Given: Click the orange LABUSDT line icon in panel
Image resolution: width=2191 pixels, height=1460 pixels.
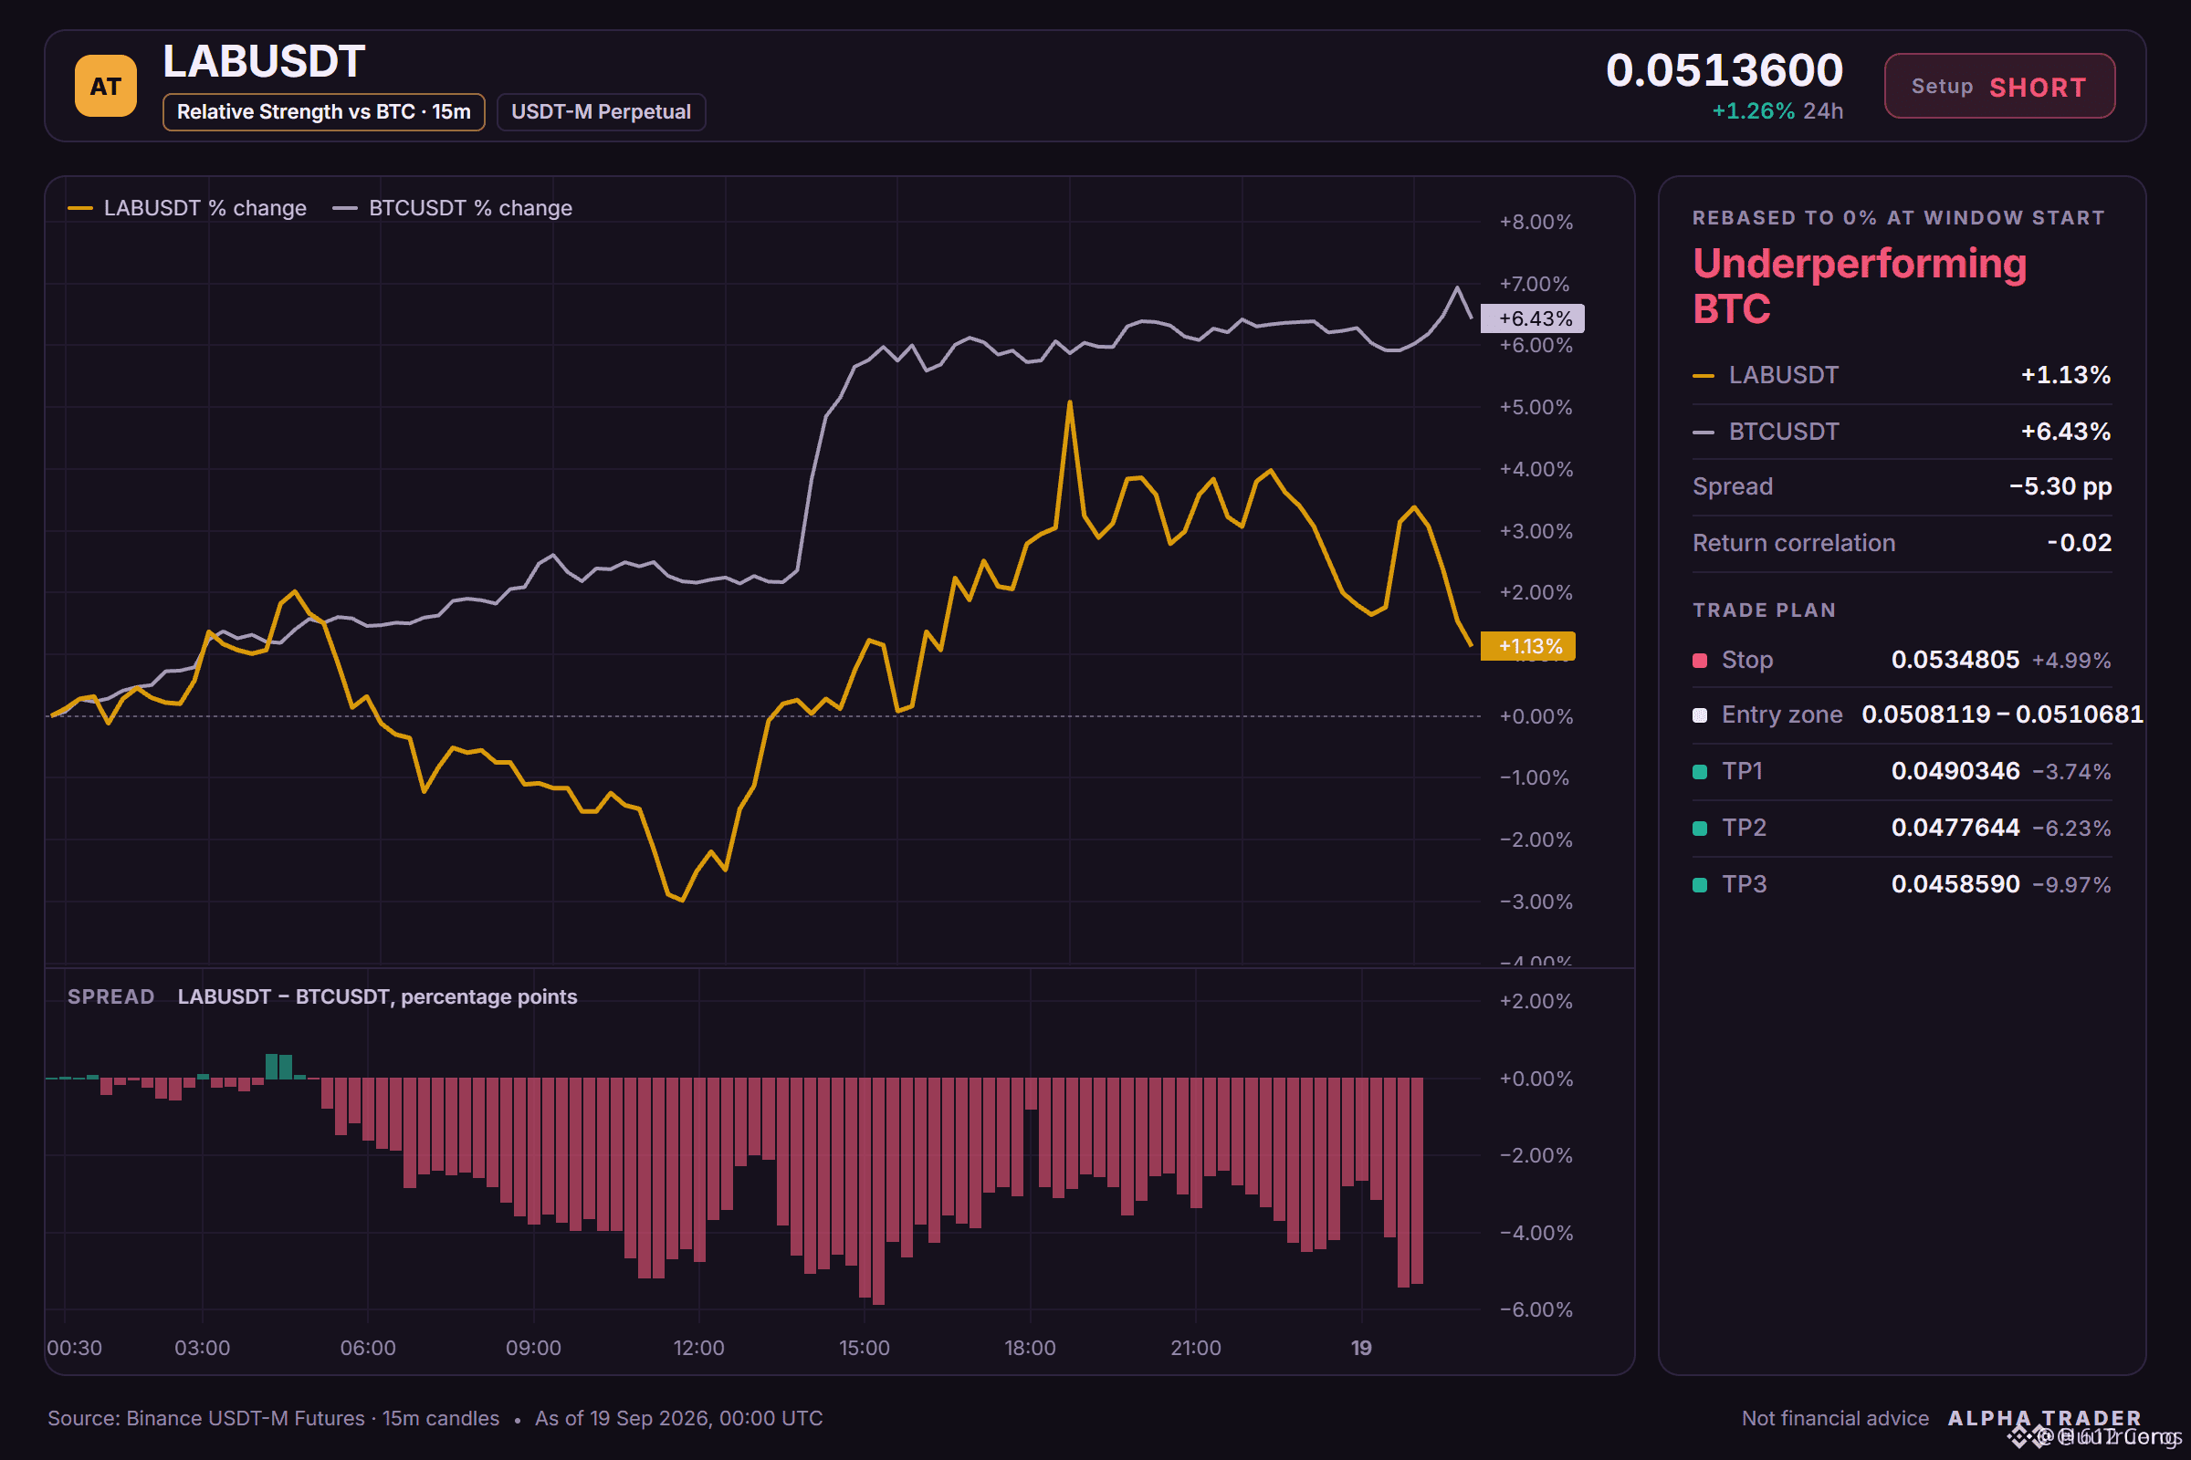Looking at the screenshot, I should pyautogui.click(x=1703, y=376).
